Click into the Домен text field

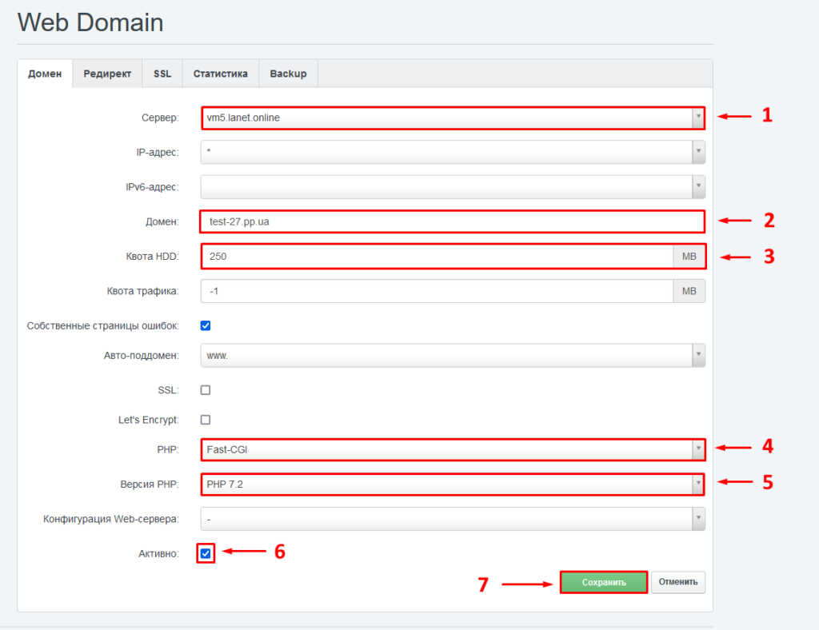[452, 221]
